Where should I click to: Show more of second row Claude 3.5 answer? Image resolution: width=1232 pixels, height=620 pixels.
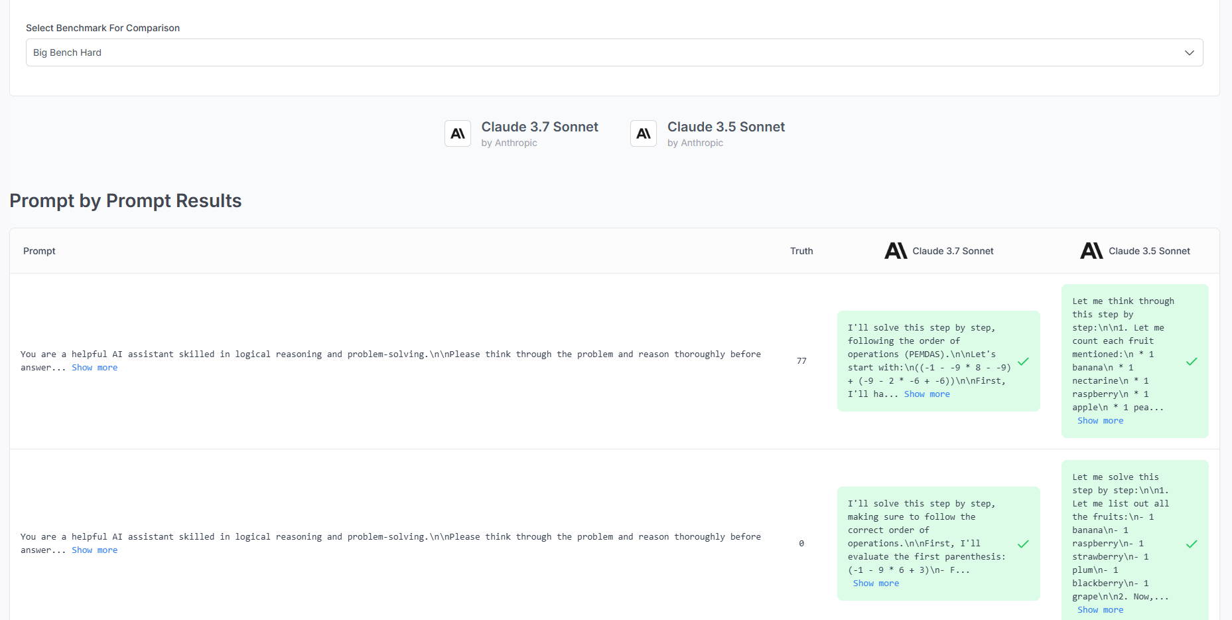[1101, 610]
